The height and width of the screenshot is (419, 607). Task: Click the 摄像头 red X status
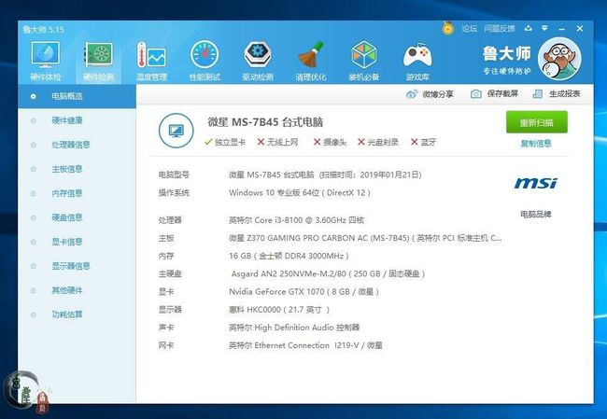coord(330,143)
